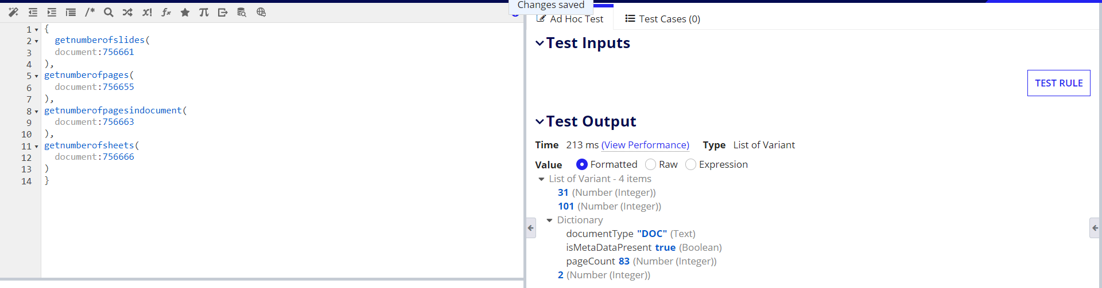Collapse the Dictionary node

(549, 220)
